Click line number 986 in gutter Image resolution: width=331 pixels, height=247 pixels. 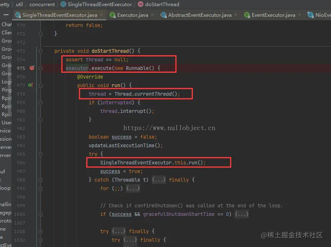[x=21, y=163]
